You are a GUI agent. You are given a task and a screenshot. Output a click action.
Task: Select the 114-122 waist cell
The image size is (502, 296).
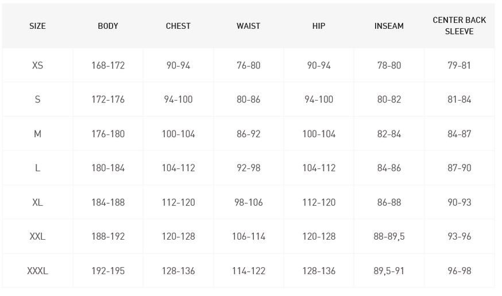248,271
